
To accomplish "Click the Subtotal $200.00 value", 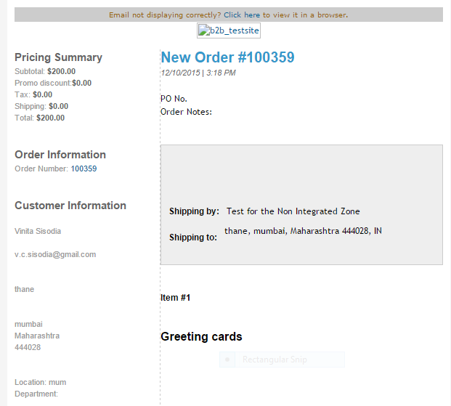I will coord(61,71).
